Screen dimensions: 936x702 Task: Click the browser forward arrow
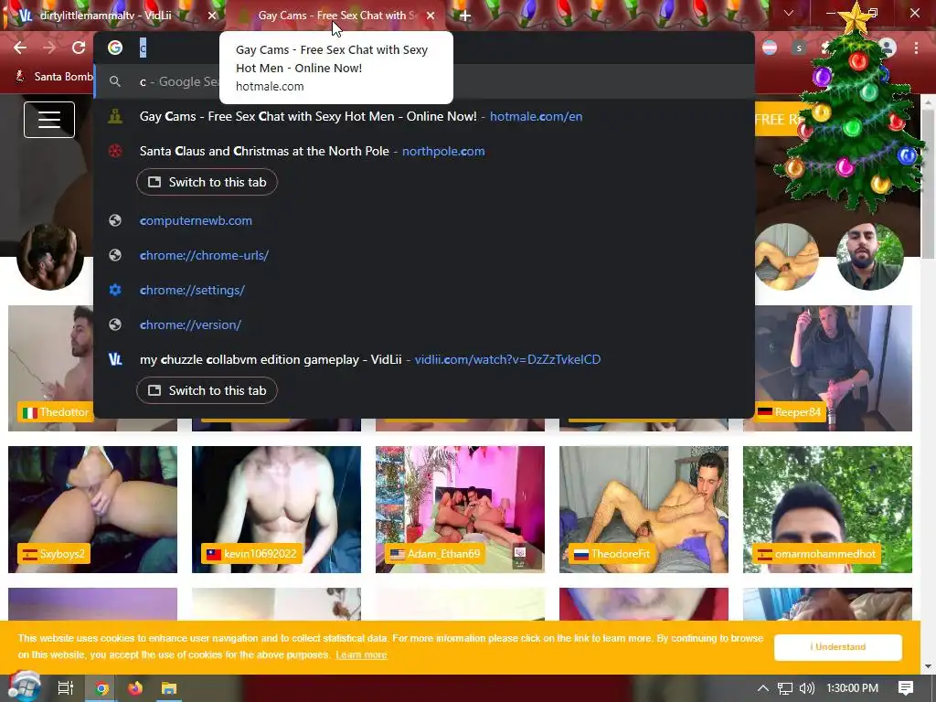coord(49,48)
